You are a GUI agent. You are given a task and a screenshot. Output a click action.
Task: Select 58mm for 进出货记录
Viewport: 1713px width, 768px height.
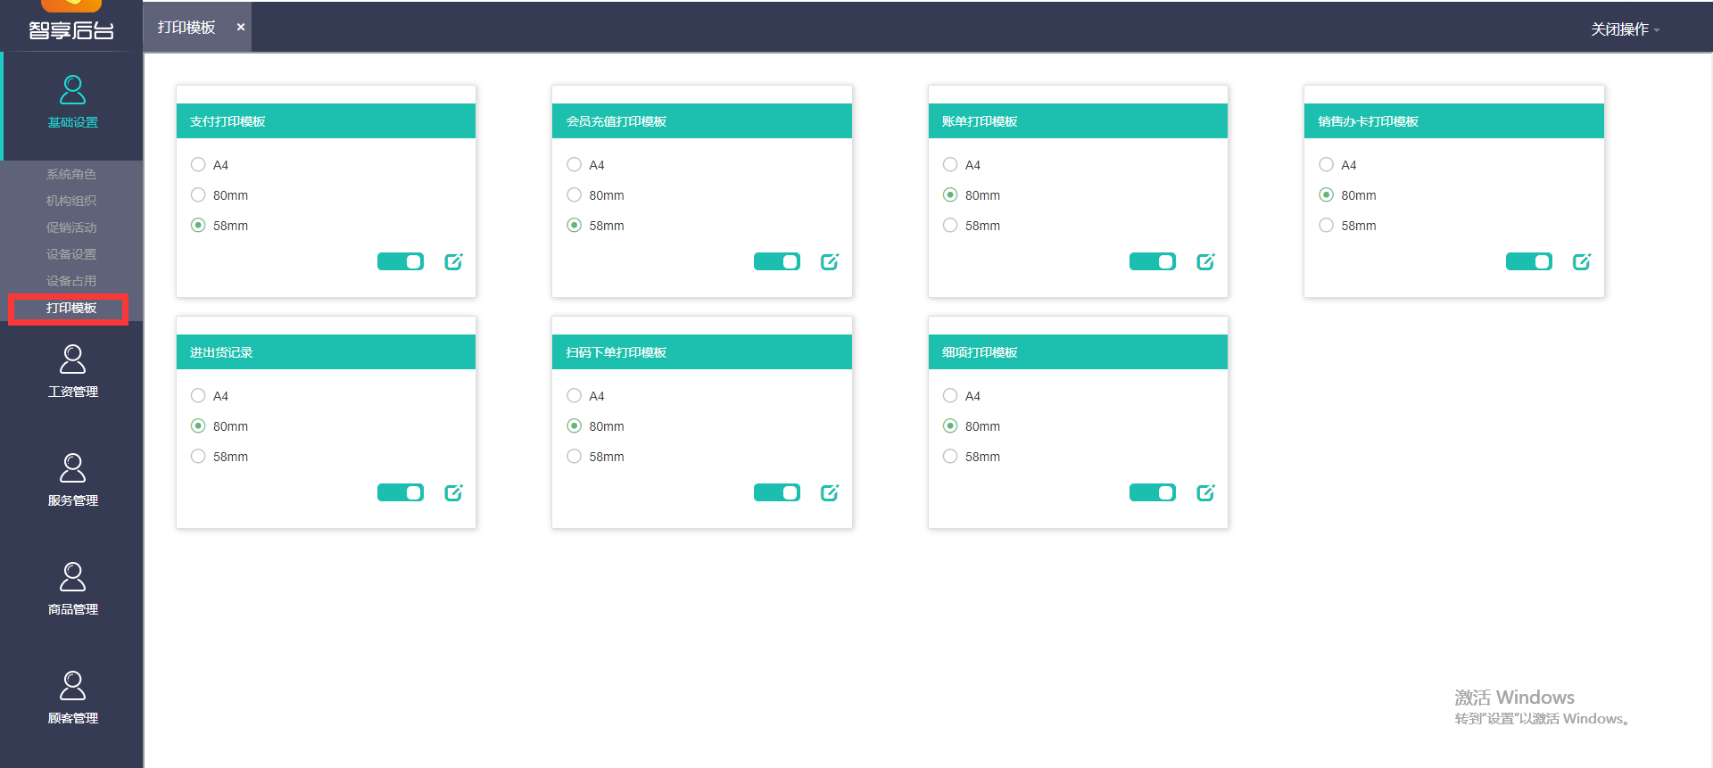coord(198,457)
